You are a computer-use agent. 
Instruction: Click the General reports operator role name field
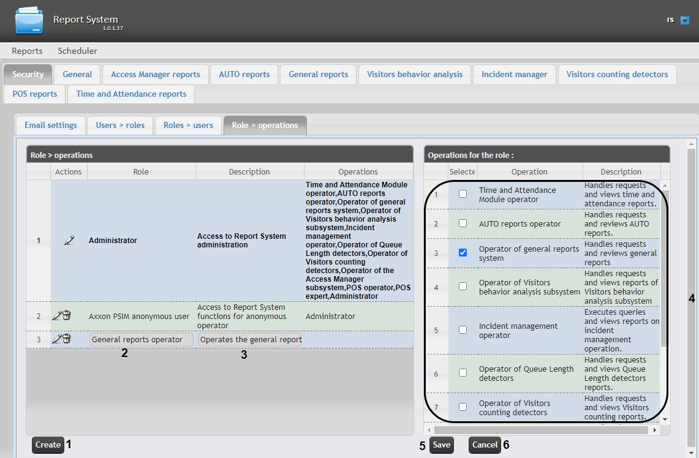[141, 340]
